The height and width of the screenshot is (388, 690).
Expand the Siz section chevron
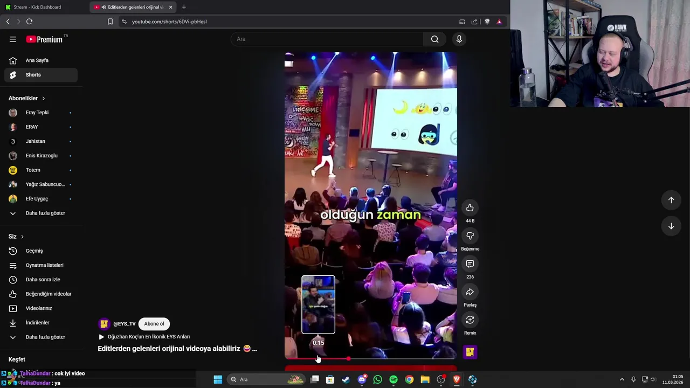22,237
